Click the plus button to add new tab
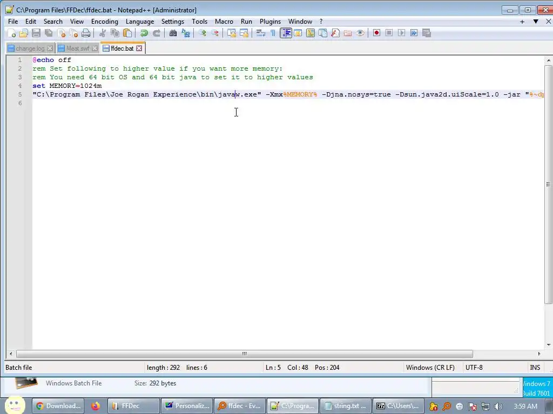 (x=522, y=22)
